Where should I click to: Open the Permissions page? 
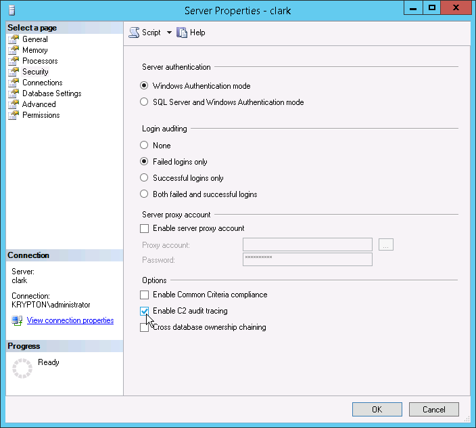(x=41, y=115)
